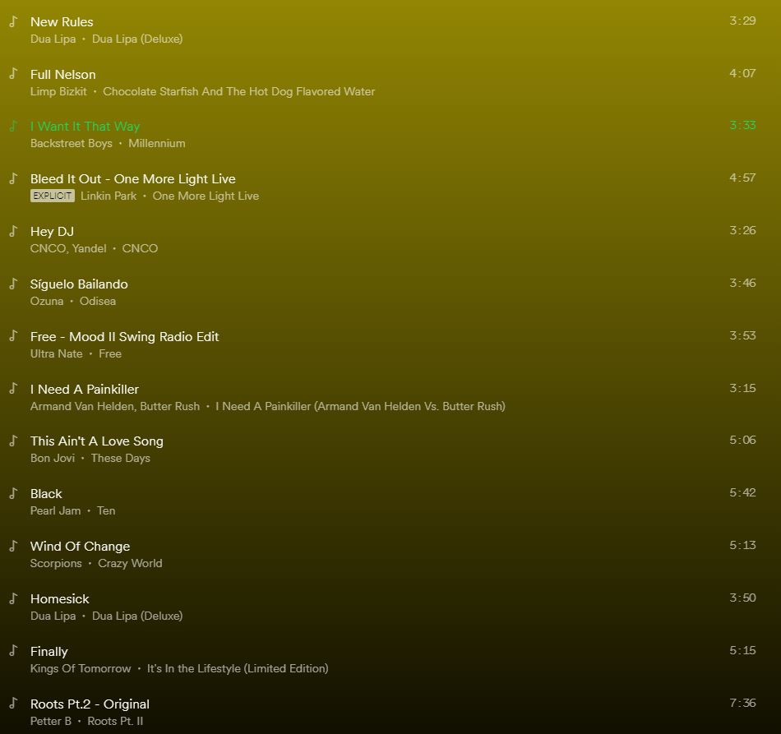Select the Ultra Nate artist link
This screenshot has height=734, width=781.
coord(56,354)
